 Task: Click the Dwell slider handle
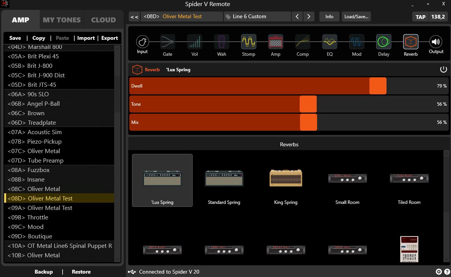(378, 86)
